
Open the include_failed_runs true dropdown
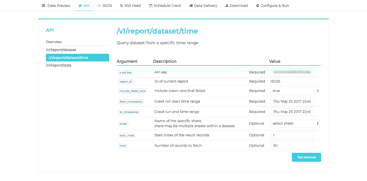coord(295,91)
